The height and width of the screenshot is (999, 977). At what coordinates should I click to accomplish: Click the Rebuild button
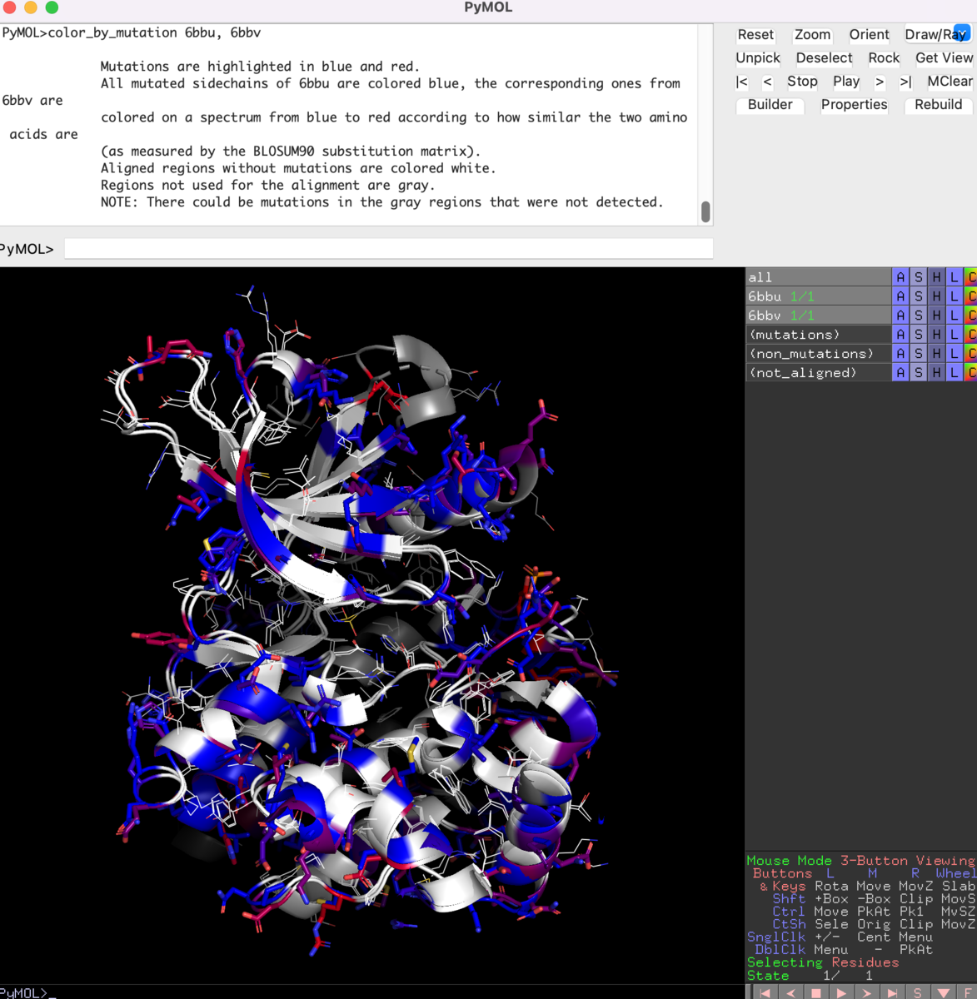[x=939, y=105]
